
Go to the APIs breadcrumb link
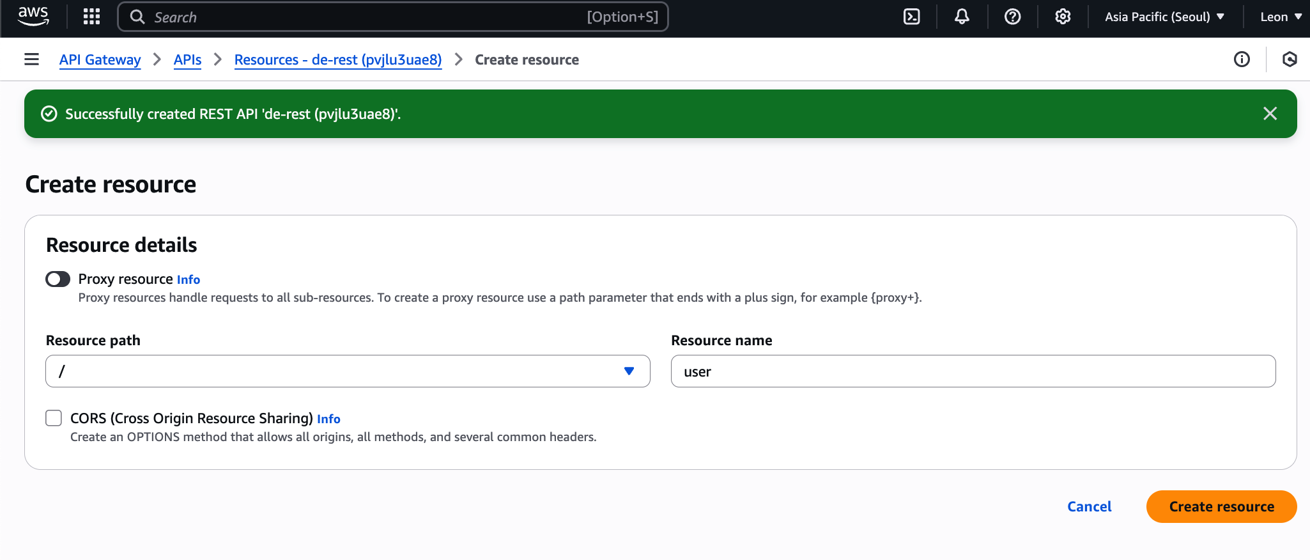click(x=187, y=59)
